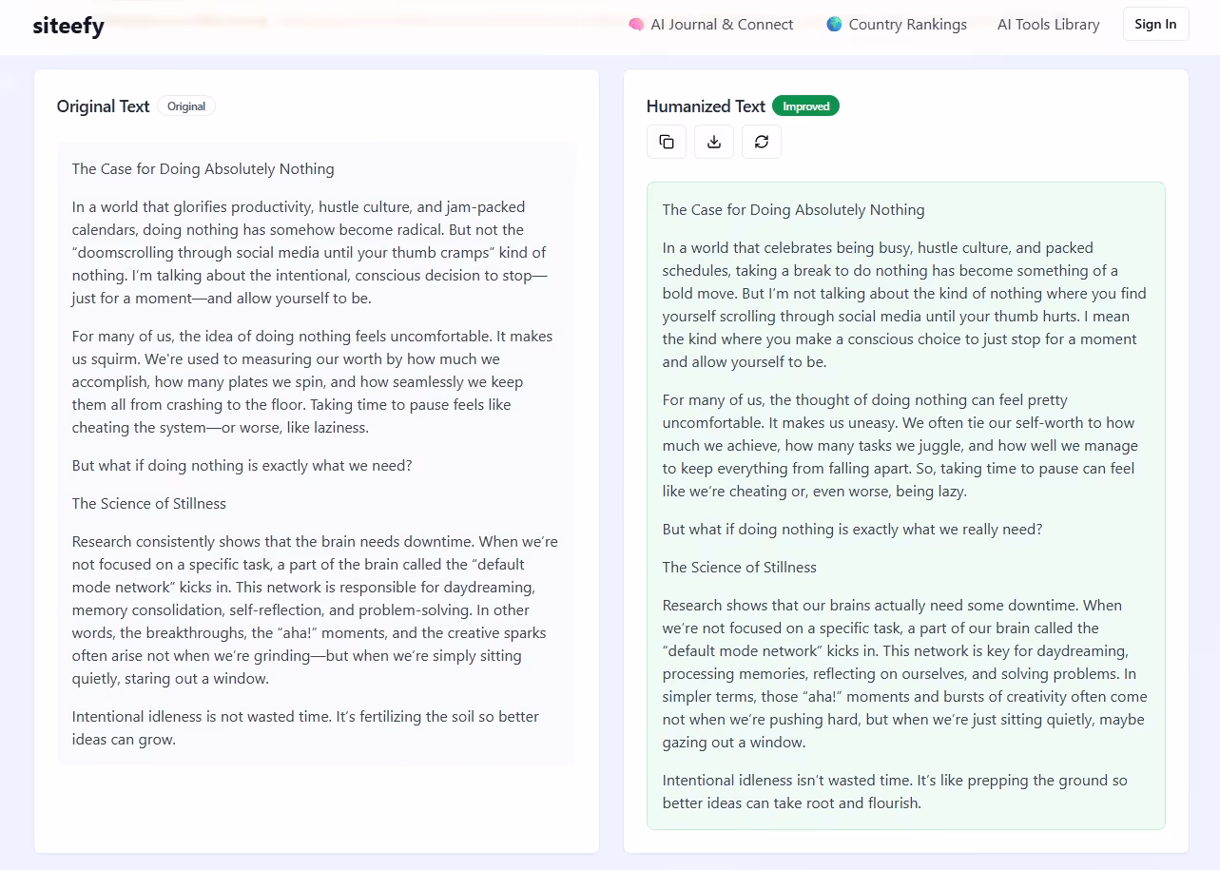1220x870 pixels.
Task: Select the copy icon under Humanized Text
Action: (x=666, y=141)
